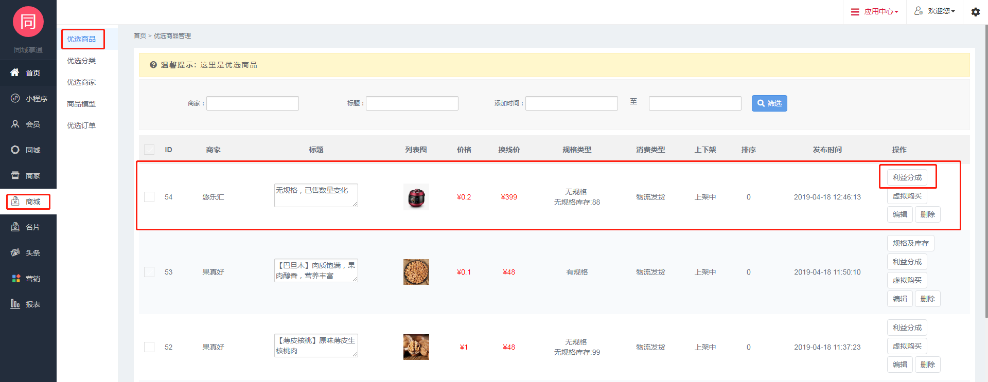Focus the 商家 filter input field
The image size is (988, 382).
[253, 103]
